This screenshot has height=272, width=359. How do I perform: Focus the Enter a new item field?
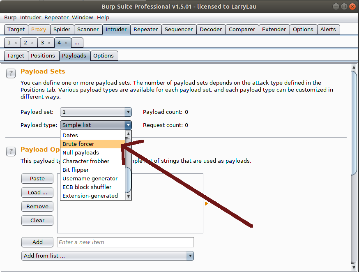point(125,242)
